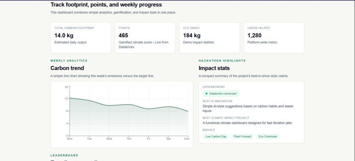Click the HACKATHON HIGHLIGHTS section label
Viewport: 355px width, 161px height.
pyautogui.click(x=222, y=61)
